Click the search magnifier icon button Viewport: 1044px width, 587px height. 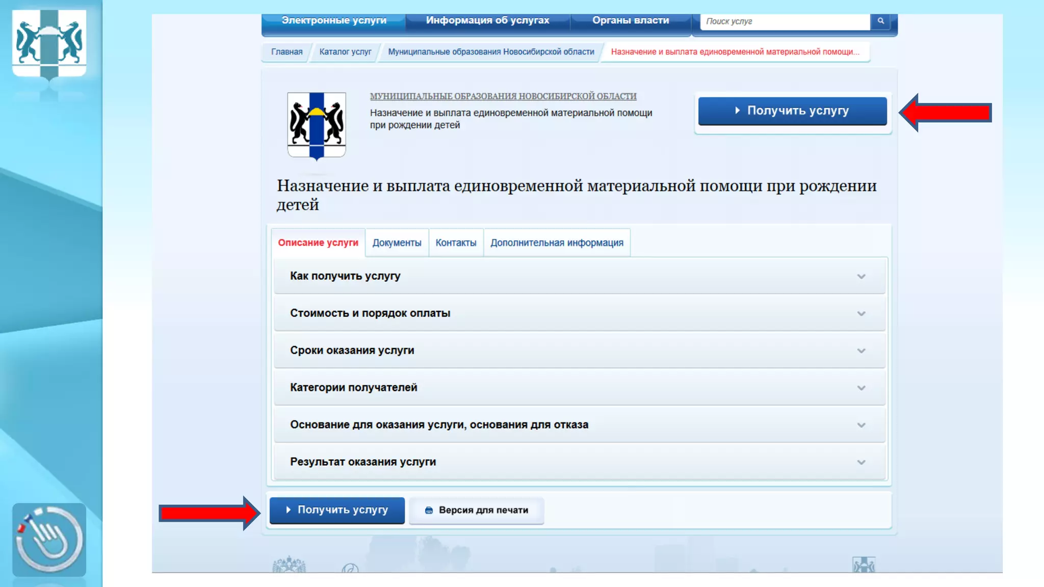[x=880, y=21]
